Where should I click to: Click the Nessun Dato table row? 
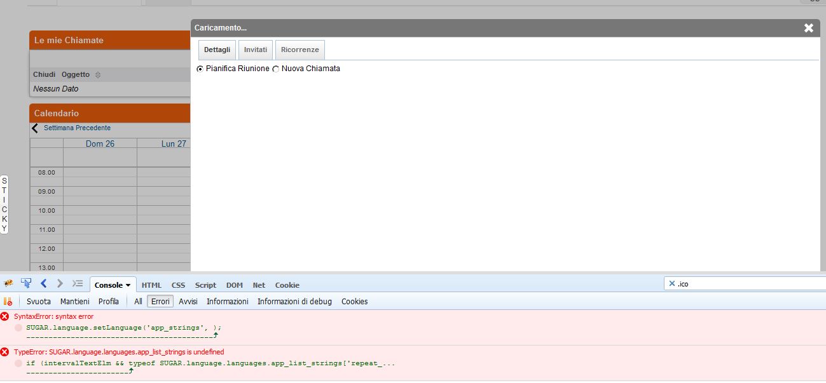point(110,89)
